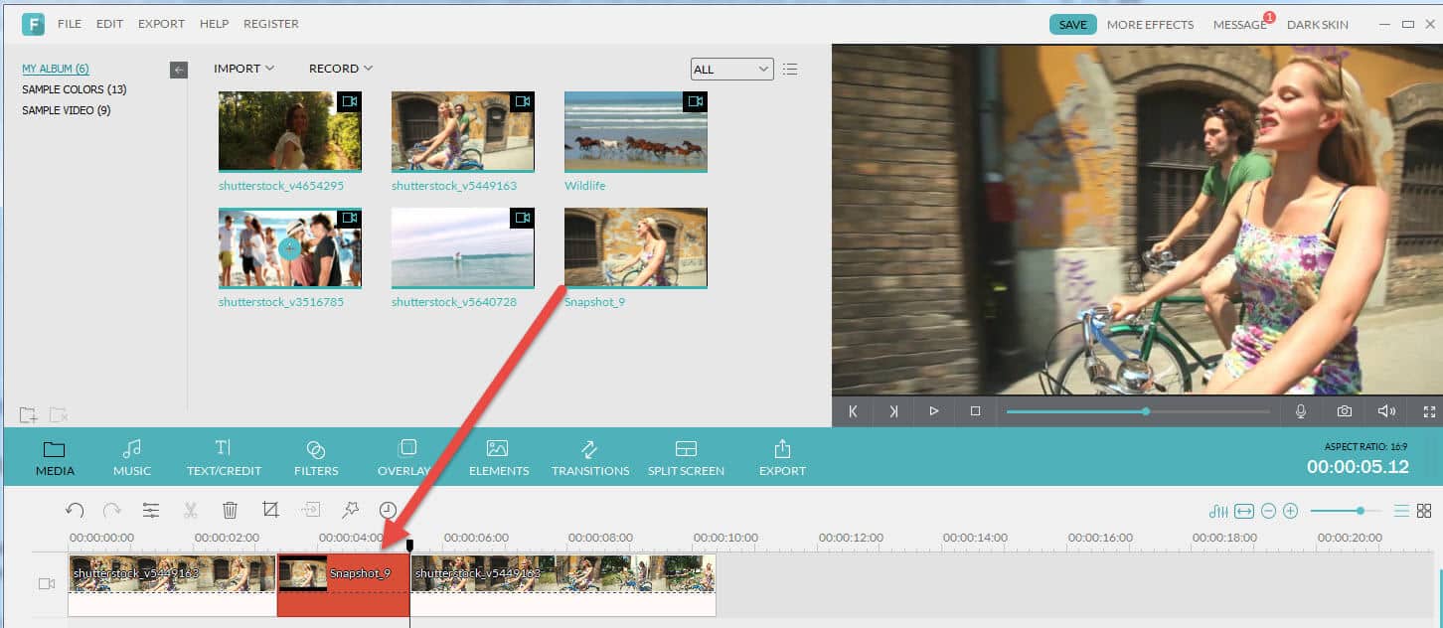Select SAMPLE VIDEO (9) folder
1443x628 pixels.
tap(67, 110)
